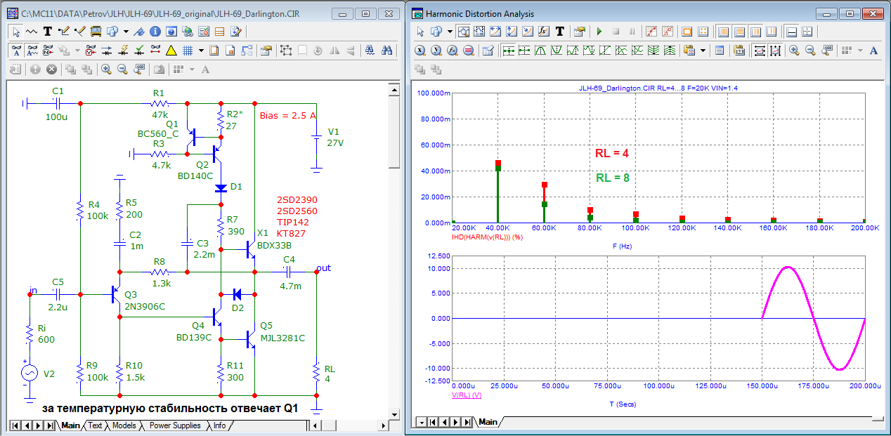Toggle grid display in the schematic
891x436 pixels.
coord(188,51)
